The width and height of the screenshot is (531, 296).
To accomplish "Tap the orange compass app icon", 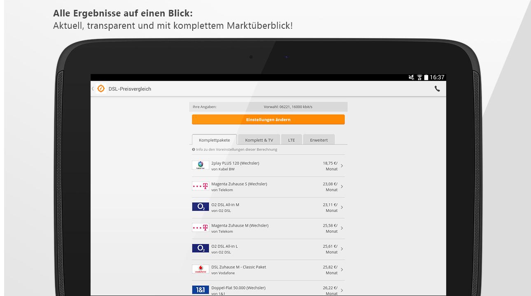I will [x=101, y=89].
